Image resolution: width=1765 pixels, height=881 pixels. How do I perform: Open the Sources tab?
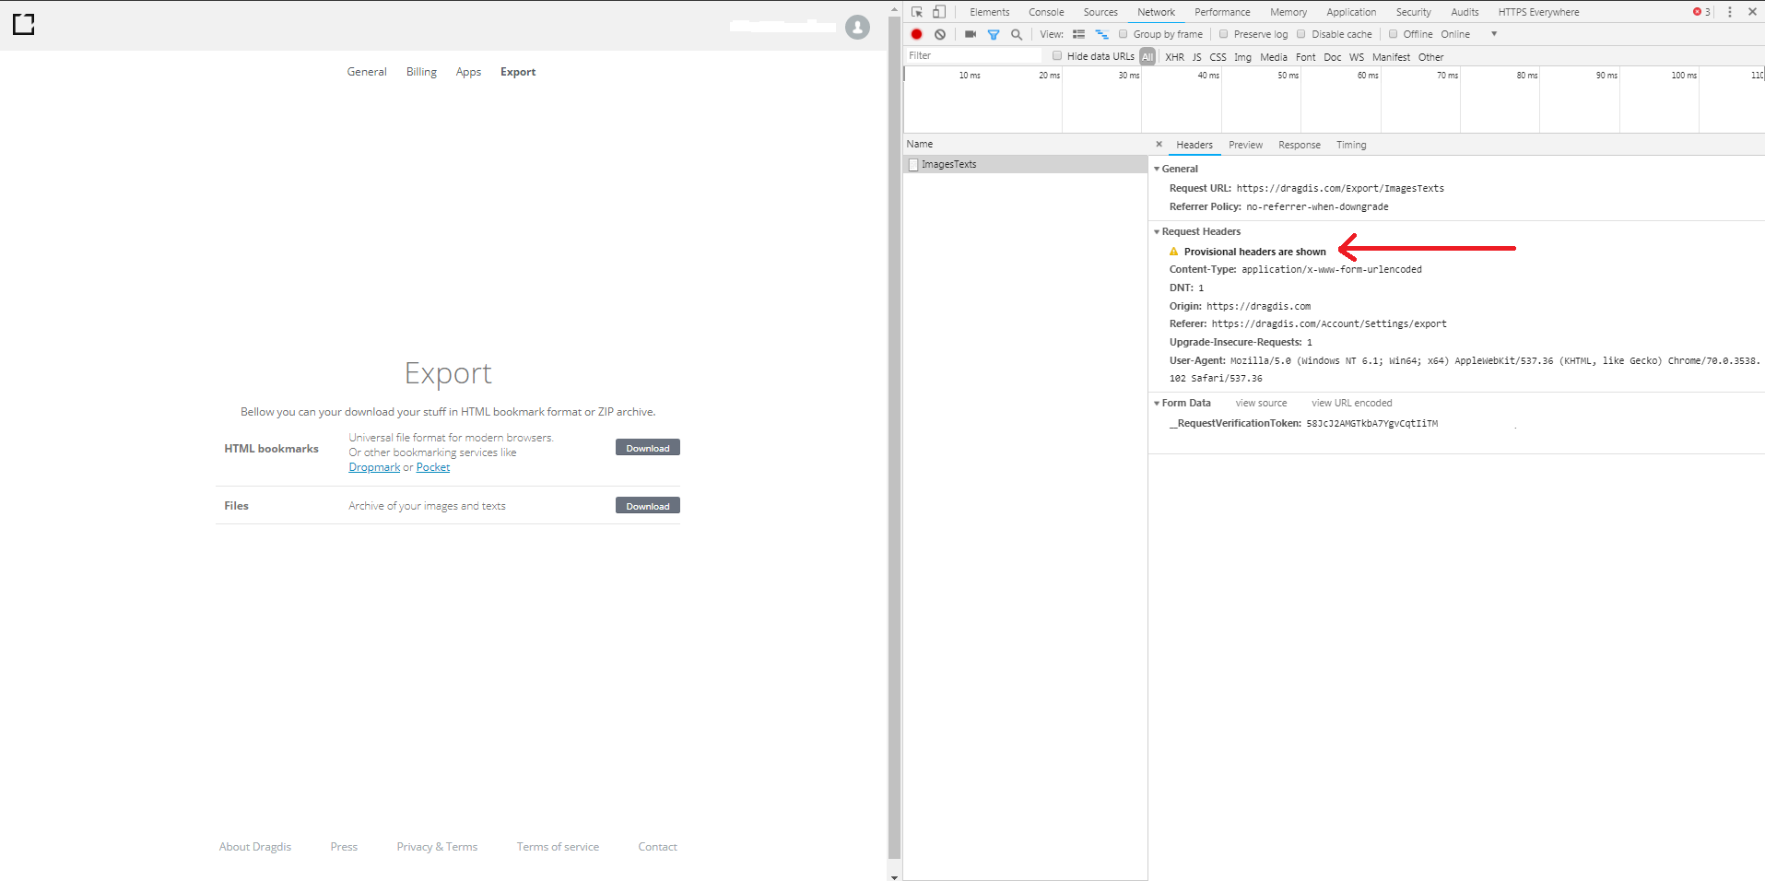(1100, 12)
